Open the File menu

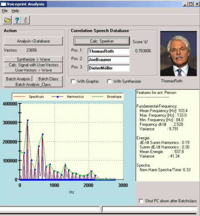[x=5, y=11]
